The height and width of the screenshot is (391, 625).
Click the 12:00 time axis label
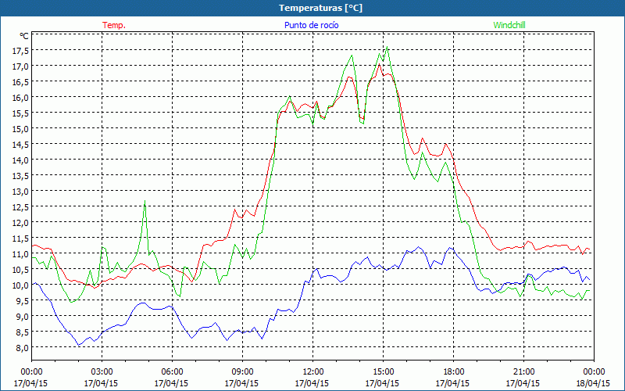(x=312, y=372)
